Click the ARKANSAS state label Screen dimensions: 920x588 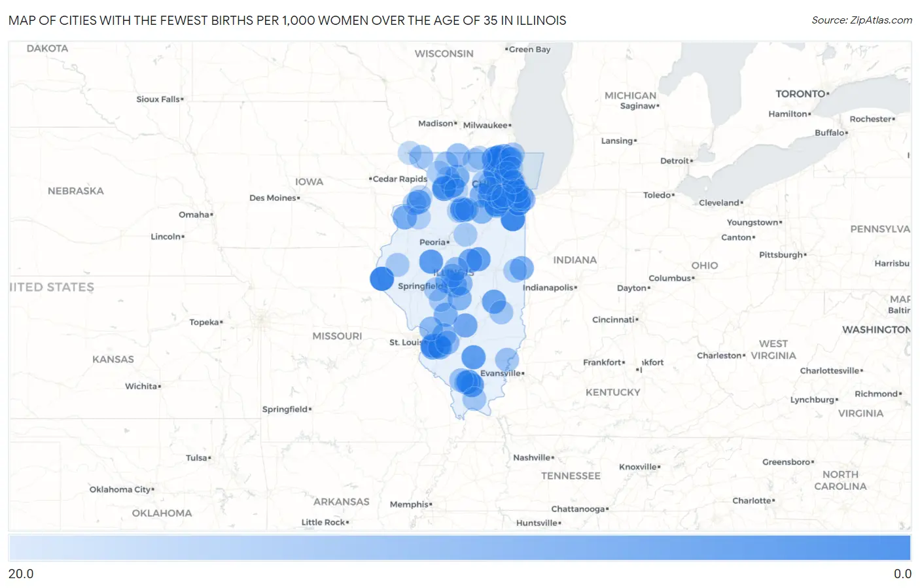[x=341, y=501]
